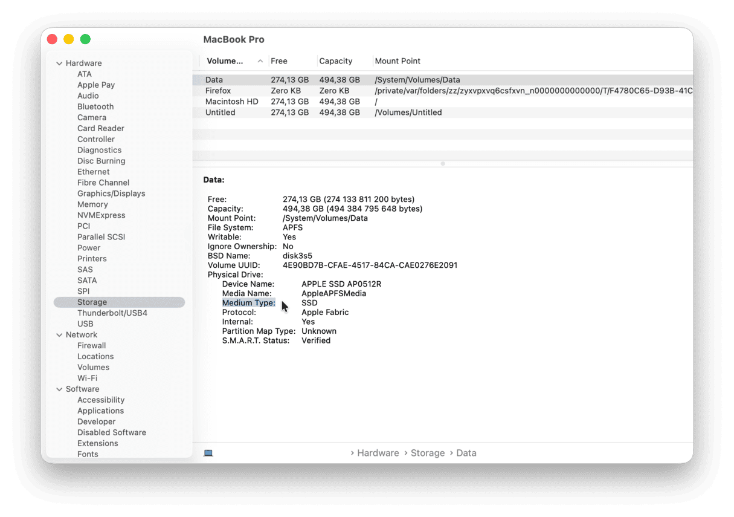
Task: Sort by Capacity column header
Action: tap(336, 61)
